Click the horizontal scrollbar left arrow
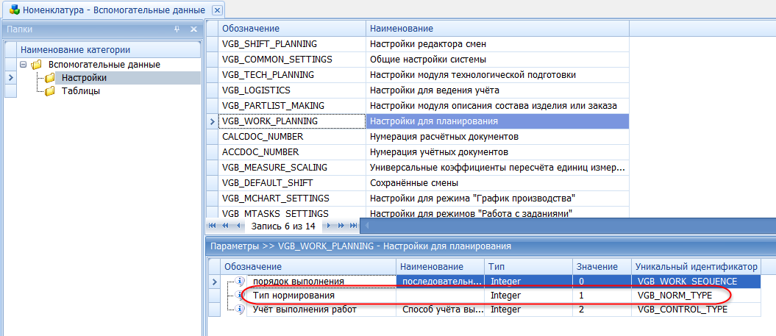This screenshot has width=776, height=336. (x=363, y=226)
